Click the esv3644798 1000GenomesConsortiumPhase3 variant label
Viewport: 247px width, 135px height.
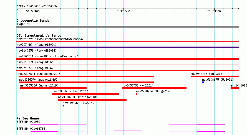point(50,39)
